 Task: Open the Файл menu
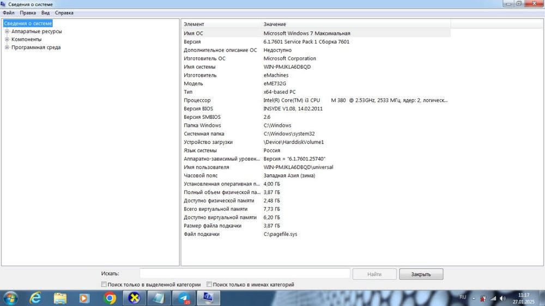coord(9,13)
